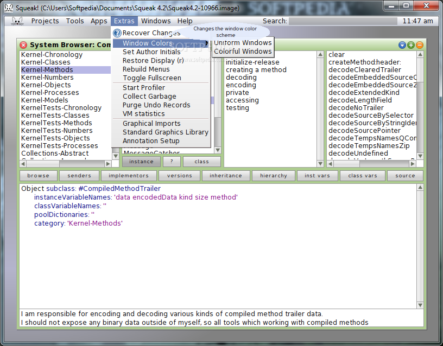443x346 pixels.
Task: Expand the Window Colors submenu
Action: tap(161, 43)
